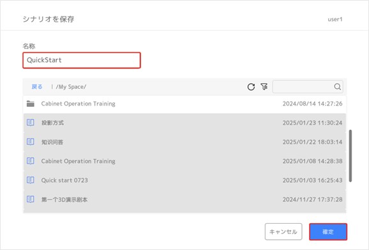Click timestamp 2024/11/27 17:37:28

(313, 199)
